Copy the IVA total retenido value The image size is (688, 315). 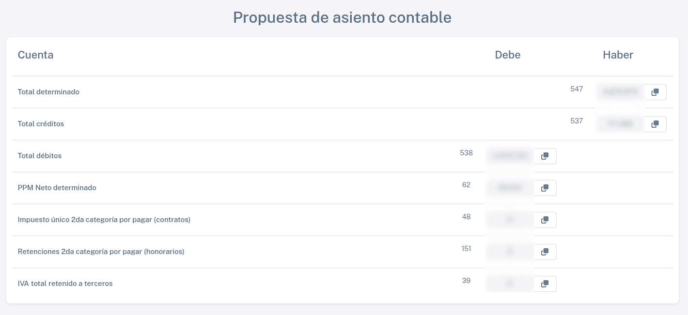coord(545,284)
